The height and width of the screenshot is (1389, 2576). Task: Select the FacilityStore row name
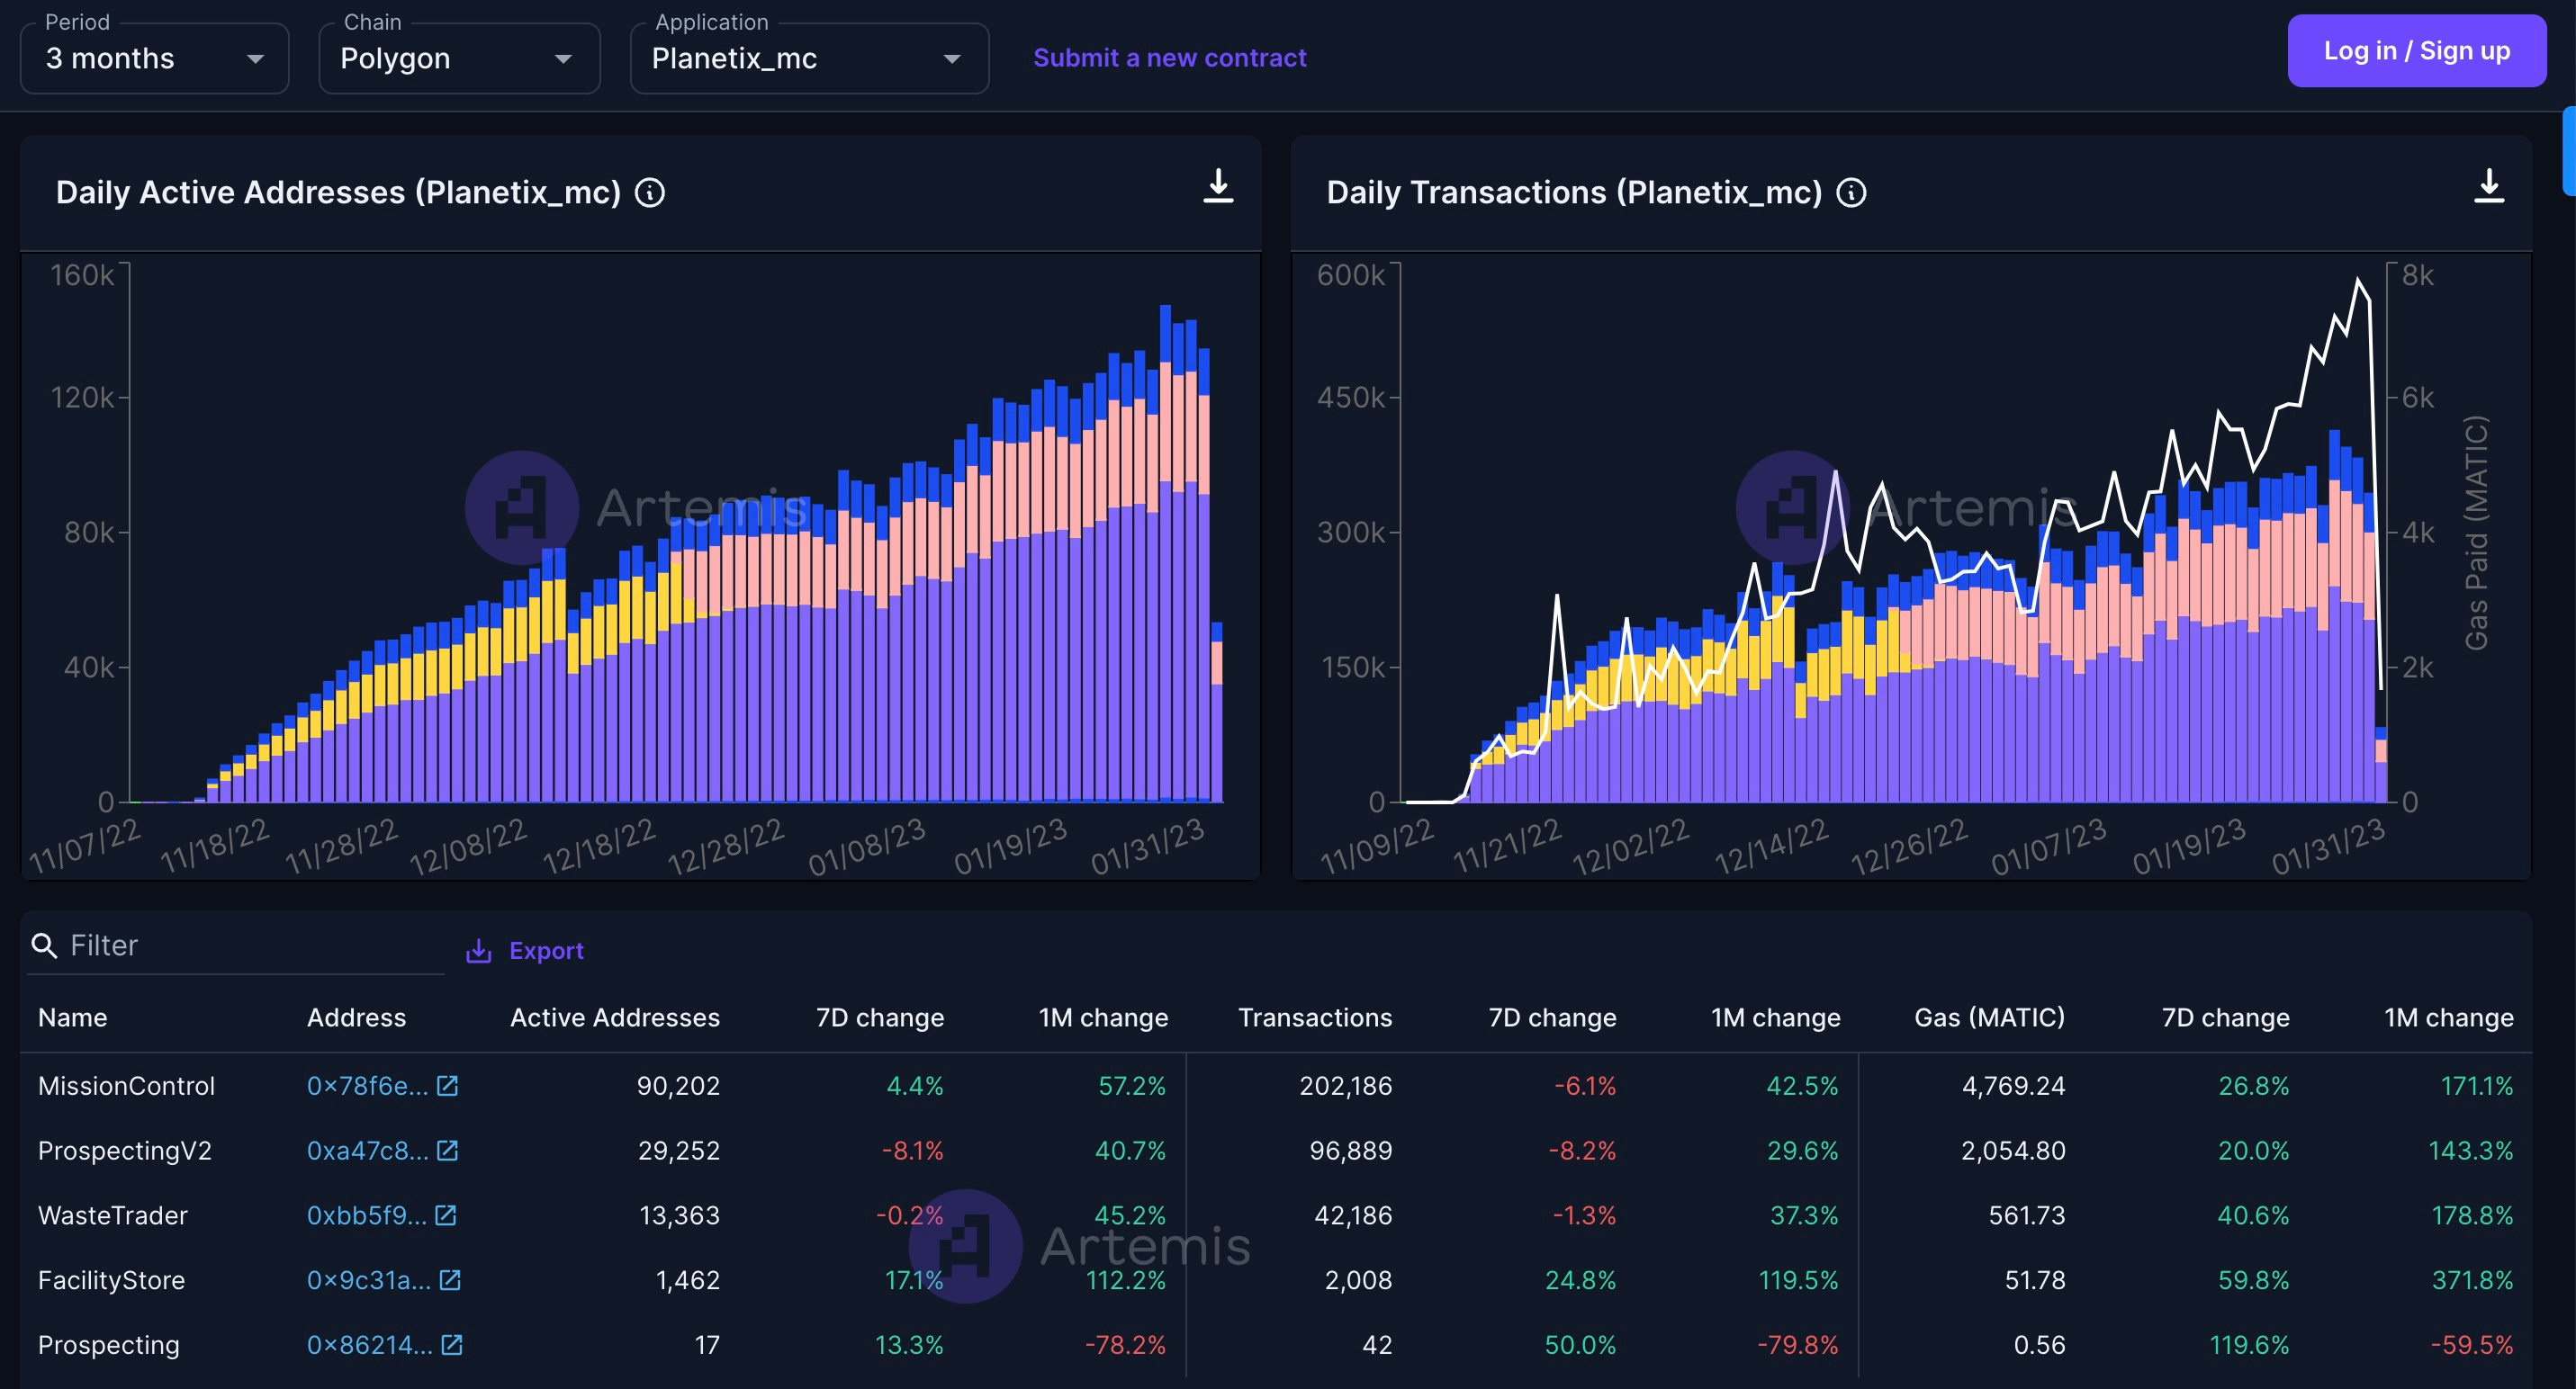pyautogui.click(x=111, y=1280)
